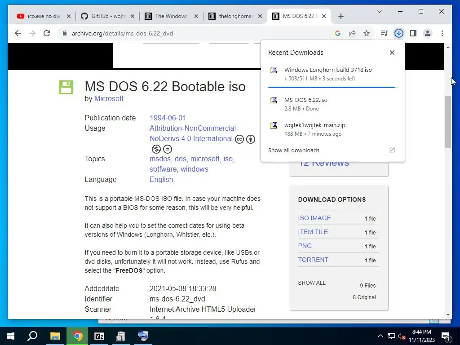
Task: Reload the archive.org page
Action: pyautogui.click(x=47, y=33)
